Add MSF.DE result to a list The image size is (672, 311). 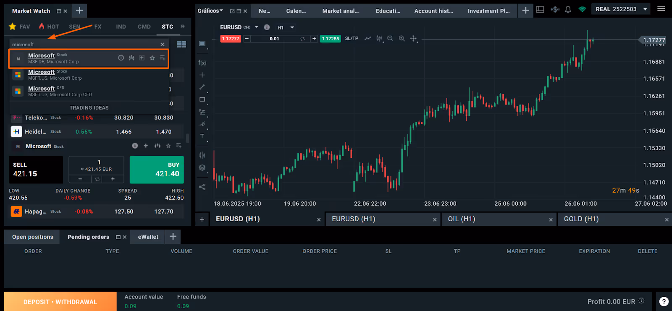click(163, 58)
